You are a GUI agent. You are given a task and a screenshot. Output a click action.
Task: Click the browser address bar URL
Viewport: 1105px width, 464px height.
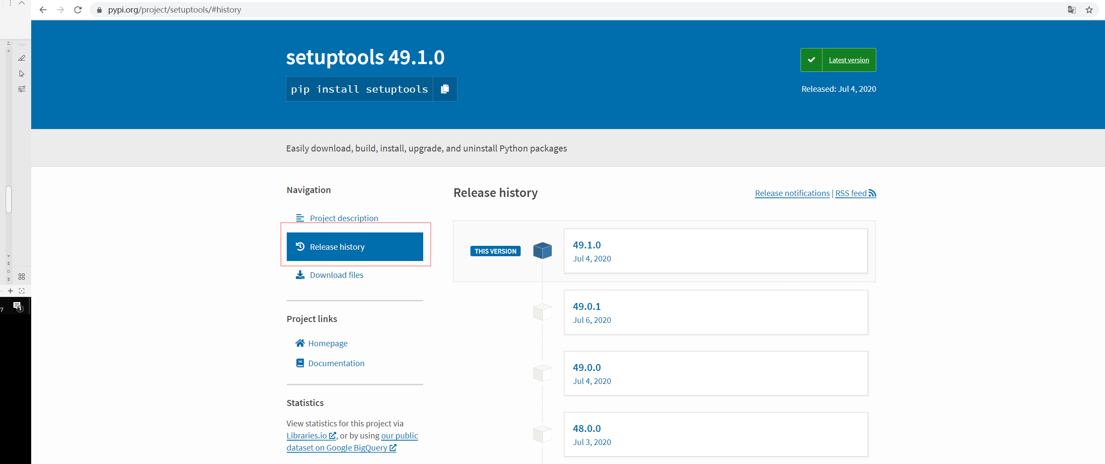175,10
